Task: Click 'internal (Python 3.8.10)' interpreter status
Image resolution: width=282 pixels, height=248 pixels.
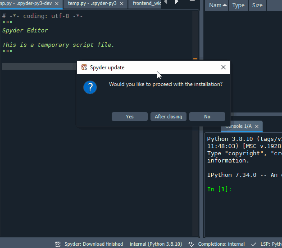Action: click(156, 244)
